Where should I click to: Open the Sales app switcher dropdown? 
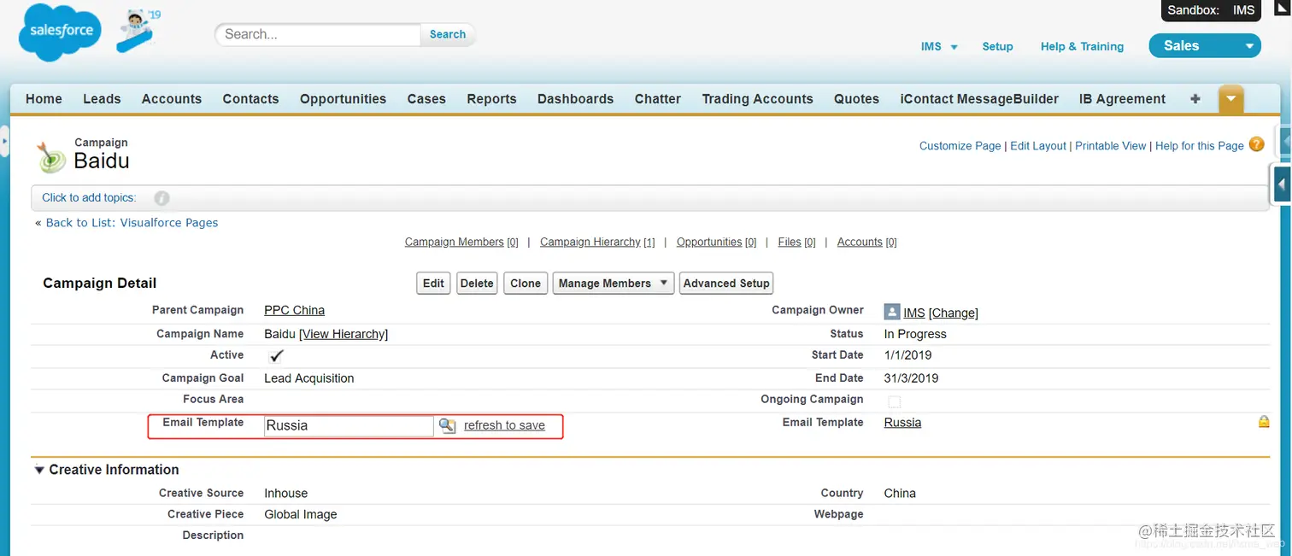click(x=1205, y=46)
